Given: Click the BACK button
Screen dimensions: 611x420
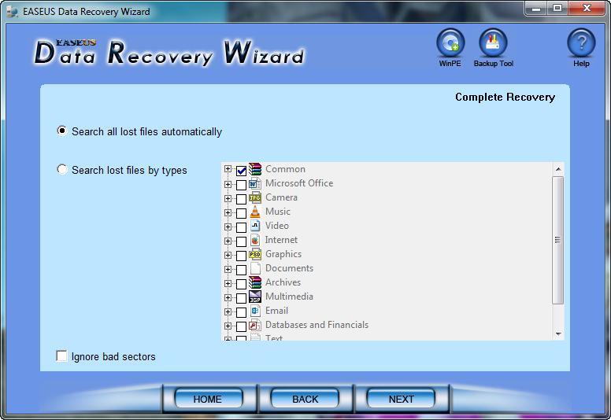Looking at the screenshot, I should point(305,399).
